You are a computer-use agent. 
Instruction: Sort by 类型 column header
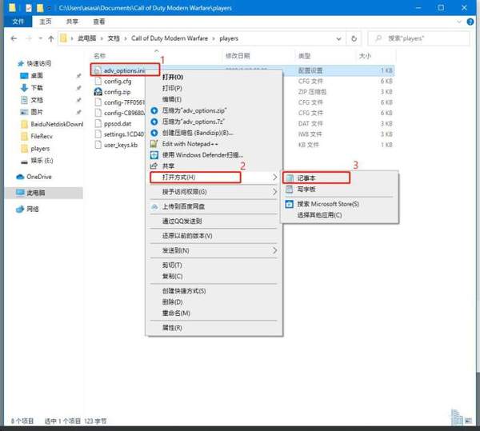[x=304, y=56]
